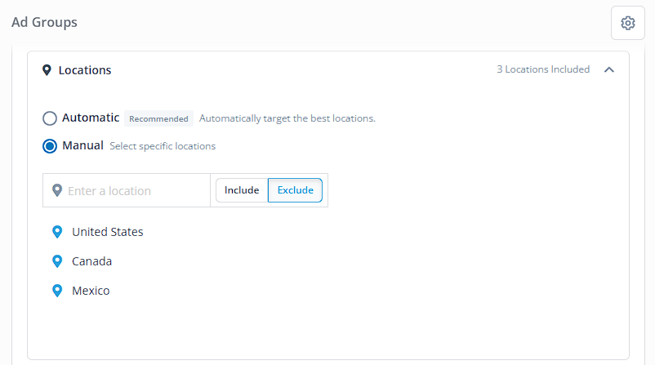Select United States in location list

107,232
